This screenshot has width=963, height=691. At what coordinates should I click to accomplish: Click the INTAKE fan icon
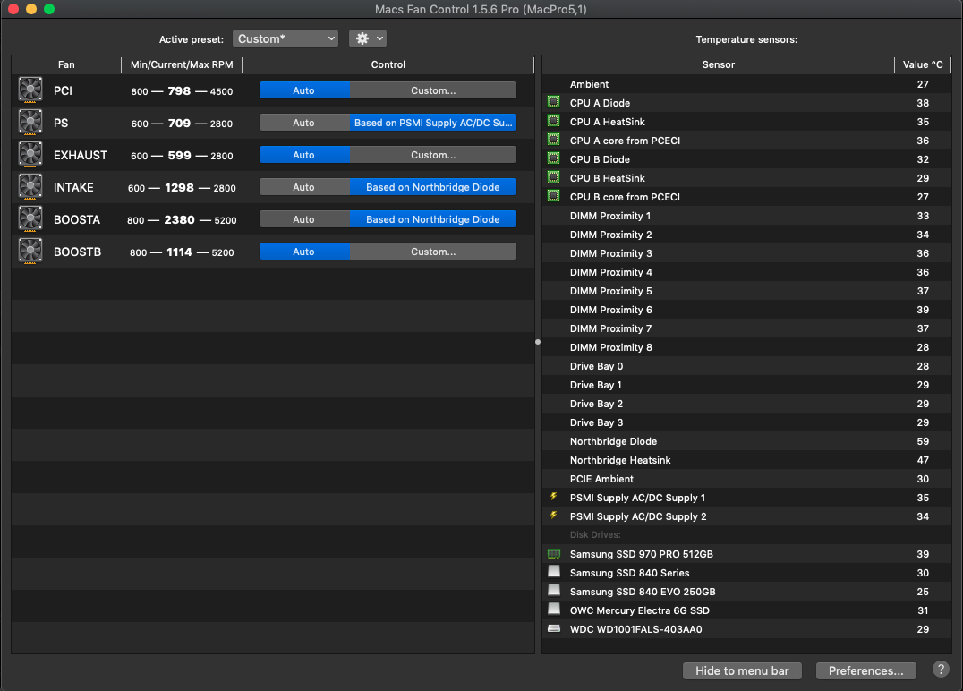(30, 187)
